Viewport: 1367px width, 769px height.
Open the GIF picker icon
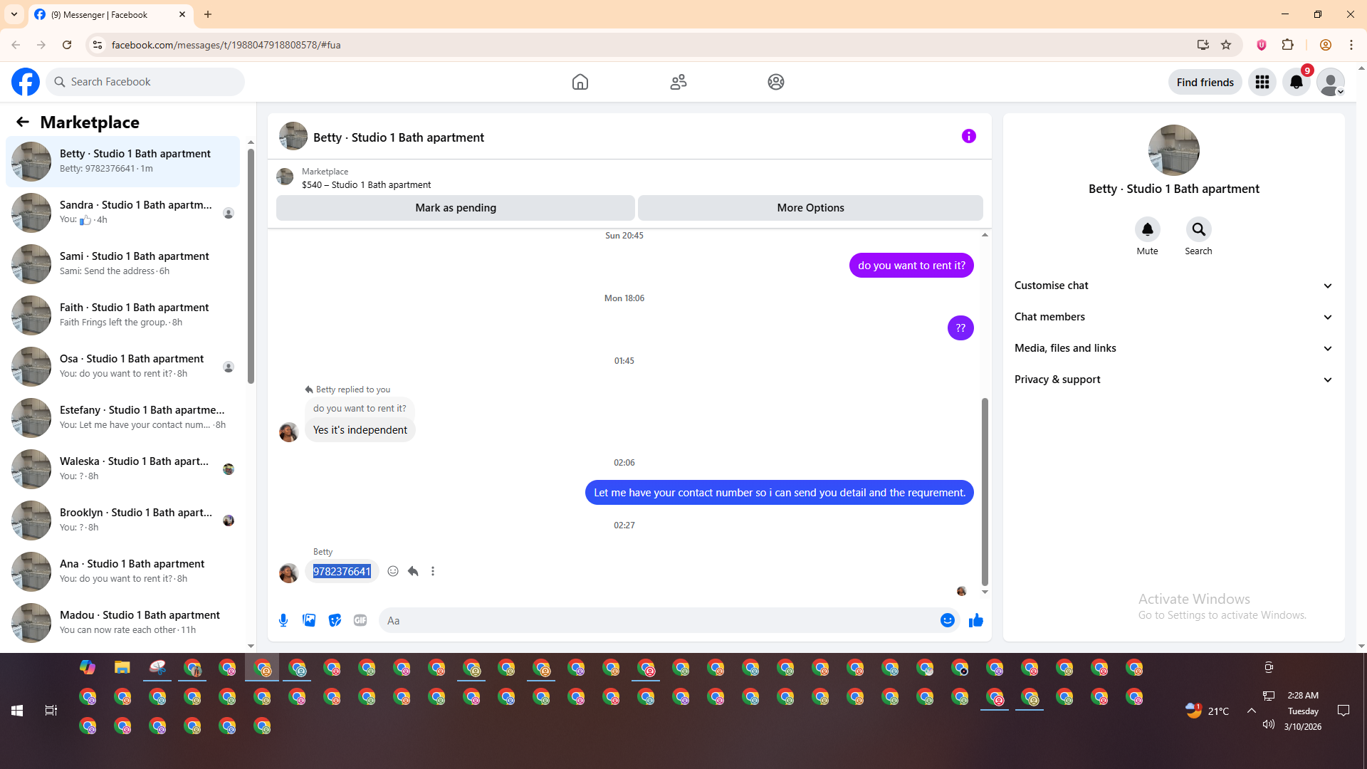(x=360, y=620)
